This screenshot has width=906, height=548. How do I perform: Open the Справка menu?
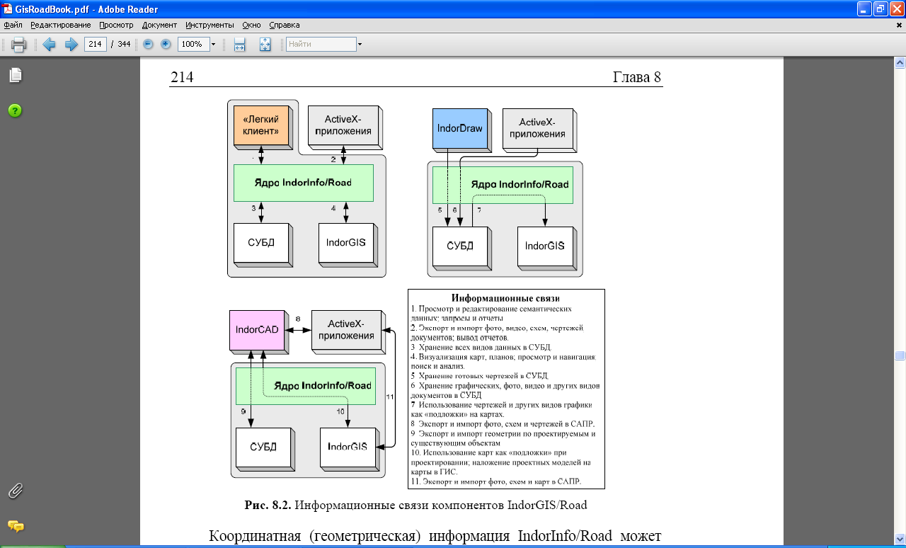[285, 25]
